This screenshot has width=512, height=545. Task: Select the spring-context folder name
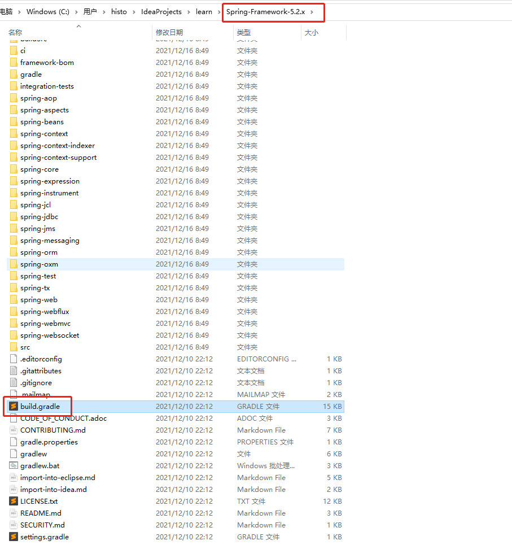click(44, 134)
